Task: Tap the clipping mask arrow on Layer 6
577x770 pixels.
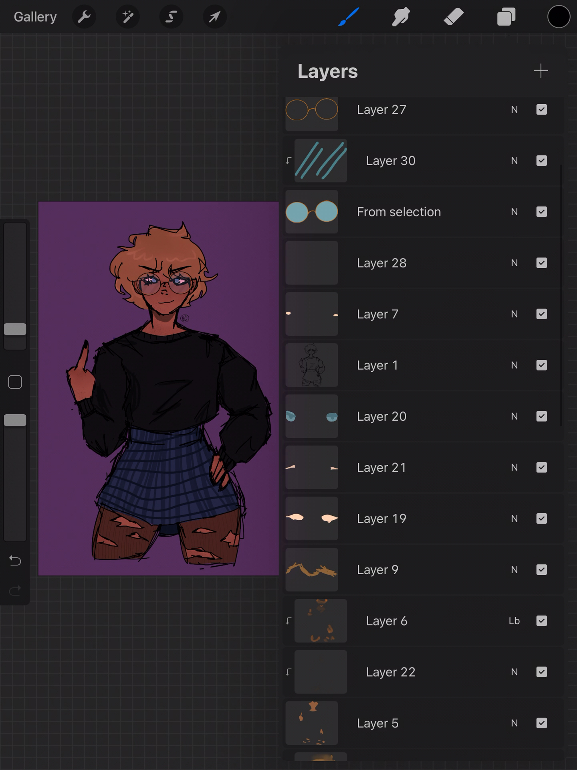Action: coord(288,621)
